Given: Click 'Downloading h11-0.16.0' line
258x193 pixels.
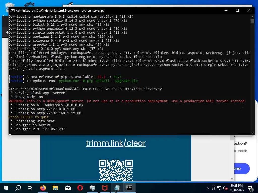Looking at the screenshot, I should click(x=56, y=49).
